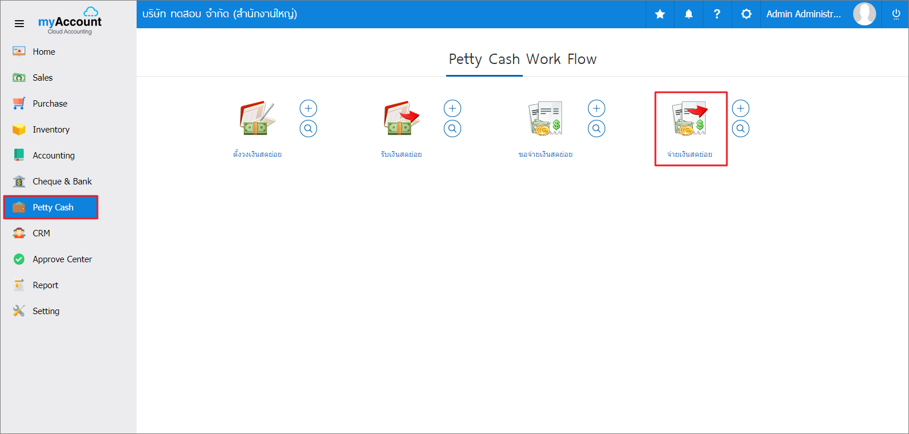Click the myAccount Cloud Accounting logo

(70, 21)
